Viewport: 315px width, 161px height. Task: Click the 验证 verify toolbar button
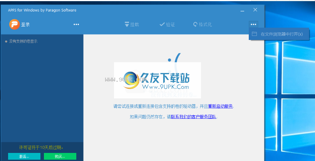click(167, 25)
